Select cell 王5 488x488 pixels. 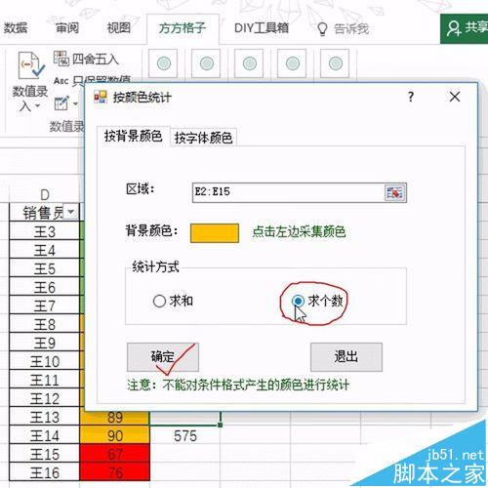click(45, 267)
